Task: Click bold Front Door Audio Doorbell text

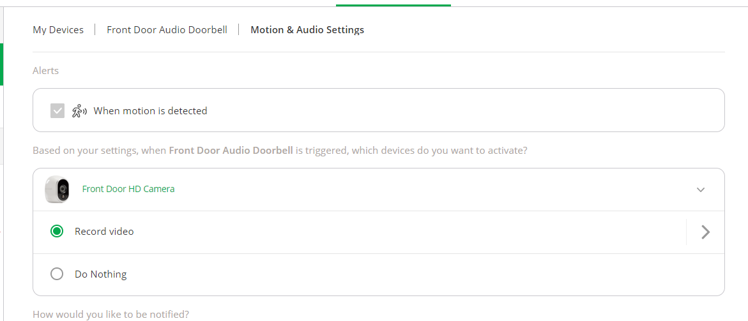Action: click(231, 151)
